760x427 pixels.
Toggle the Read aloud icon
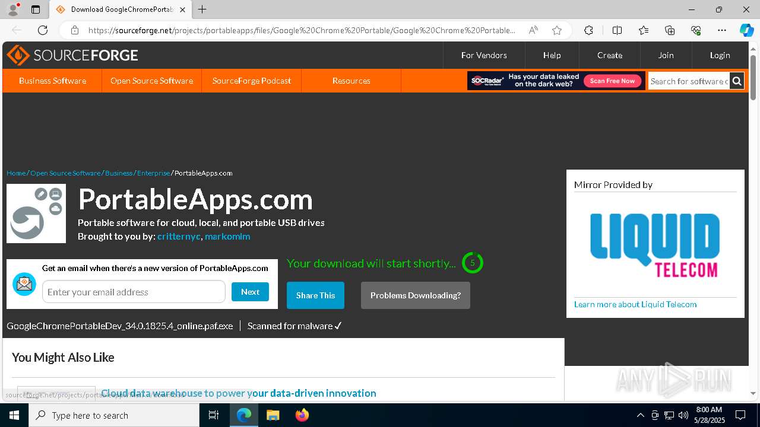coord(533,30)
